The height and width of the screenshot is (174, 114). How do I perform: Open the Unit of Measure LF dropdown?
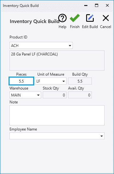[51, 81]
